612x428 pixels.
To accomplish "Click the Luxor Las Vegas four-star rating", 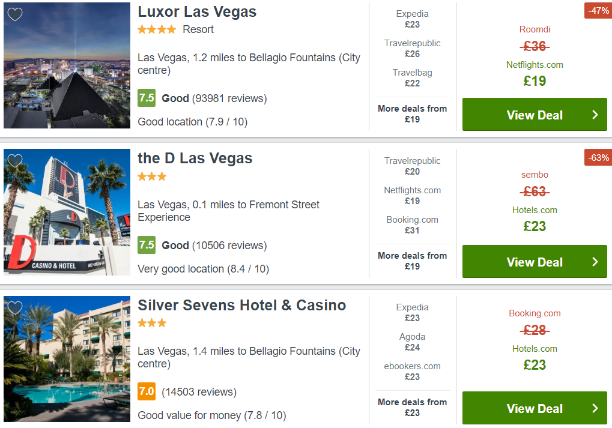I will pyautogui.click(x=157, y=29).
